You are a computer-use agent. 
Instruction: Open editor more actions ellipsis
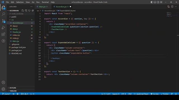[176, 7]
